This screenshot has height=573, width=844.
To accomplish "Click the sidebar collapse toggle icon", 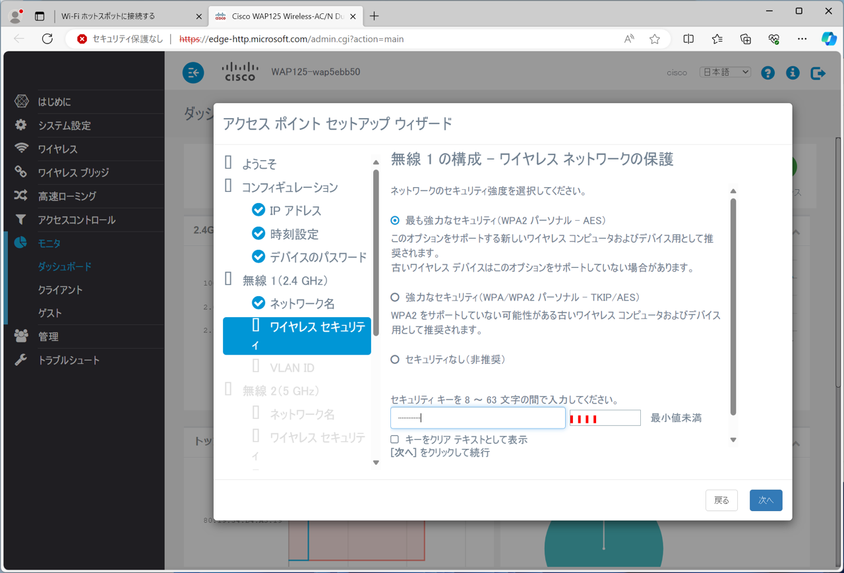I will 193,73.
